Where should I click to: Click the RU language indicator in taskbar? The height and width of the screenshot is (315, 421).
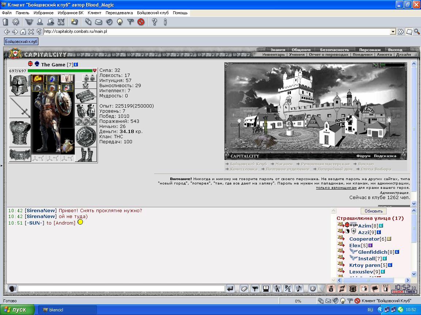point(370,310)
